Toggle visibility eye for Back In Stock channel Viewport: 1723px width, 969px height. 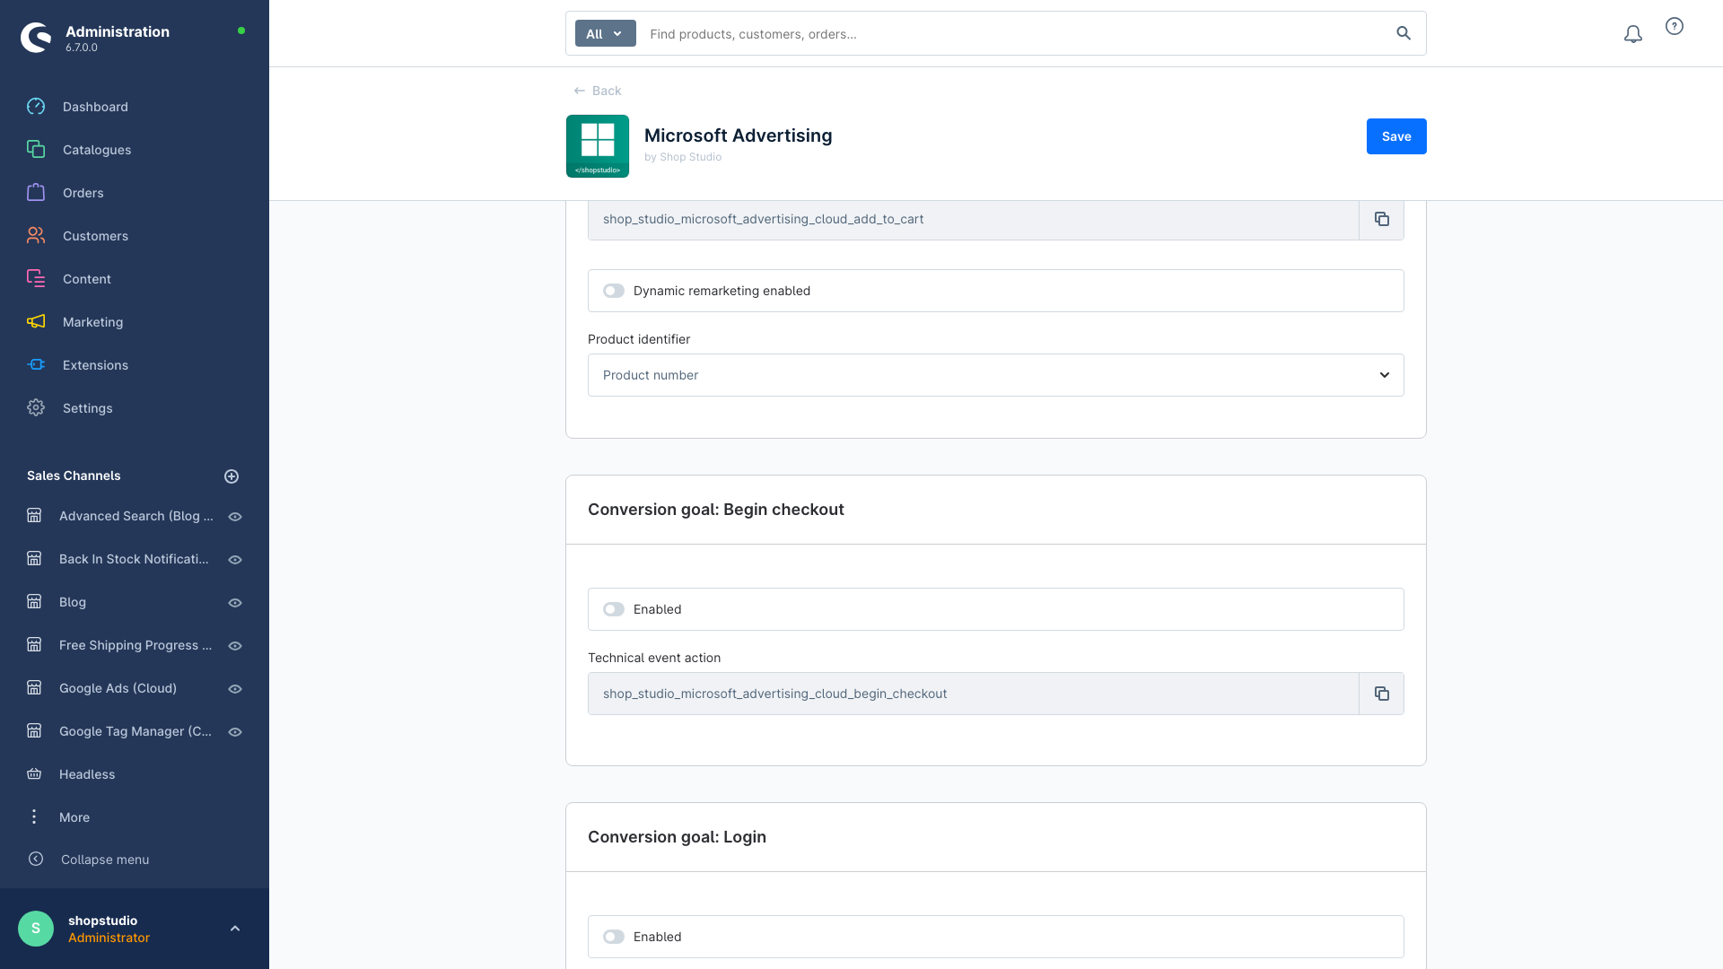(x=235, y=560)
